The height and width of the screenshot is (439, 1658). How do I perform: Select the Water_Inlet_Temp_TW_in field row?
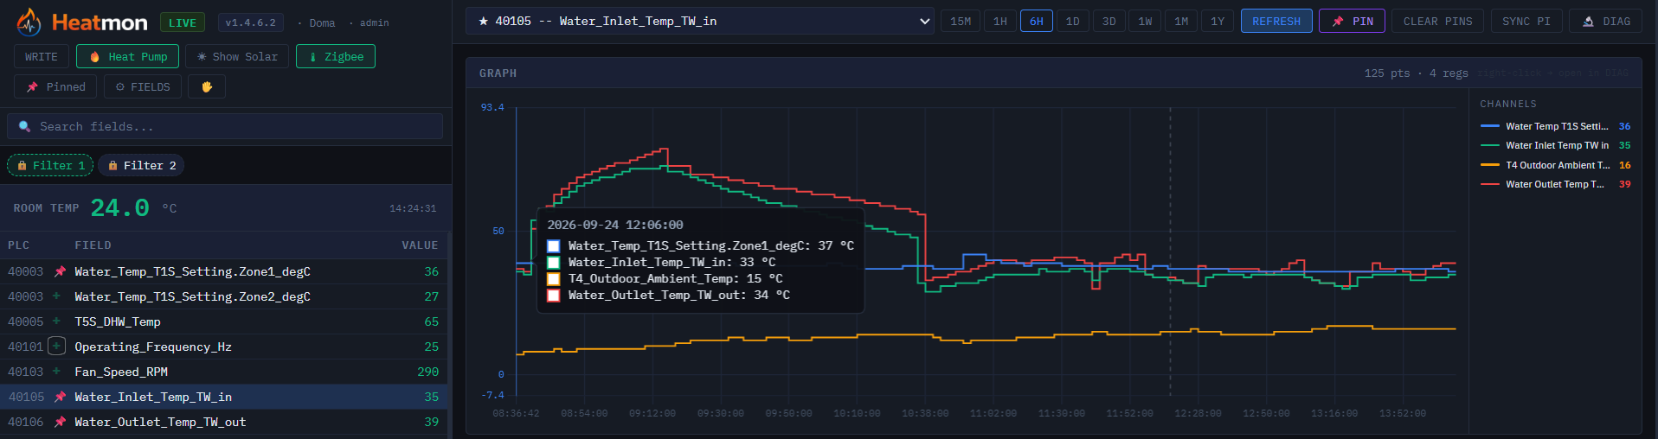click(x=223, y=397)
